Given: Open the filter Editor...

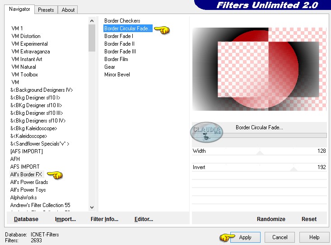Looking at the screenshot, I should coord(144,219).
